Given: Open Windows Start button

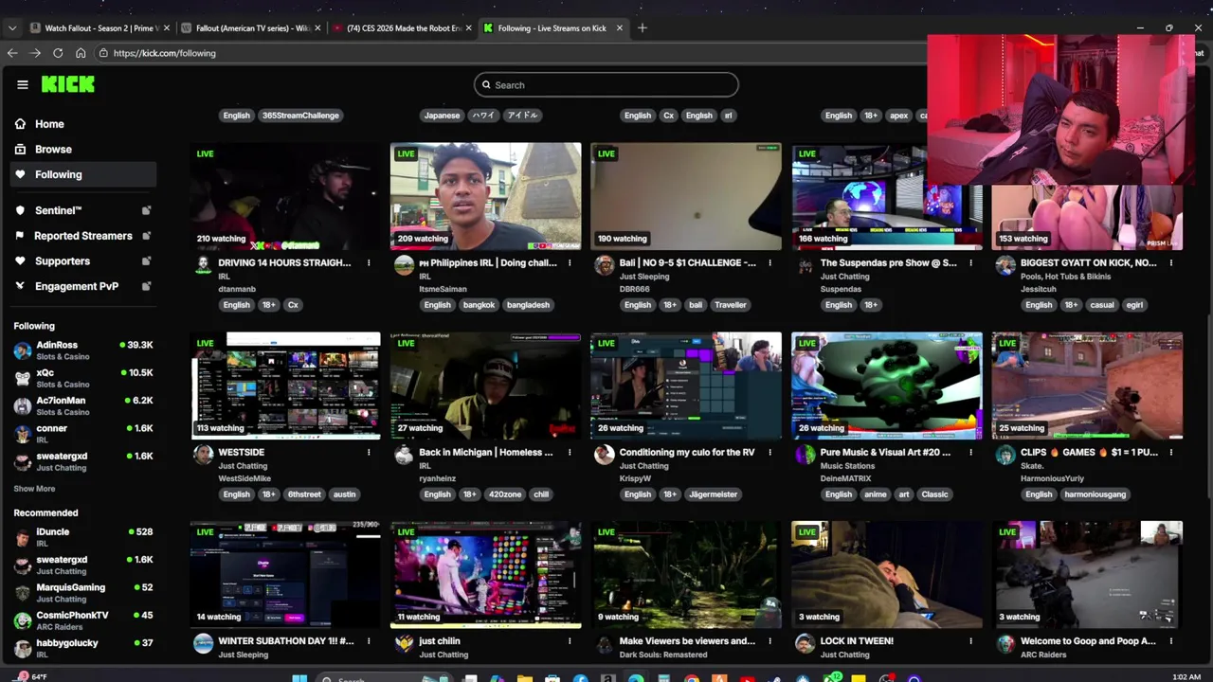Looking at the screenshot, I should pos(299,678).
